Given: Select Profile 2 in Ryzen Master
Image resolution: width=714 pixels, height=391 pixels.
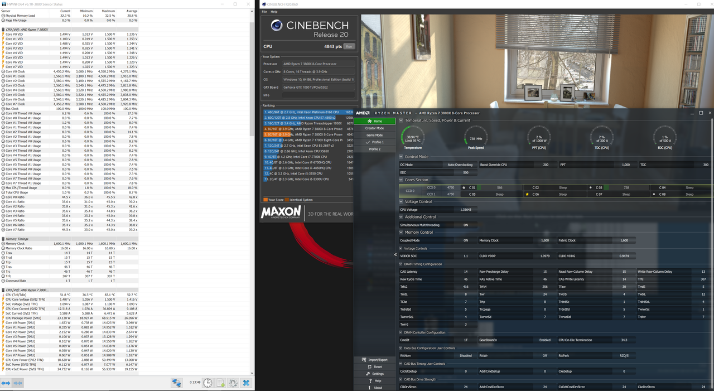Looking at the screenshot, I should point(374,149).
